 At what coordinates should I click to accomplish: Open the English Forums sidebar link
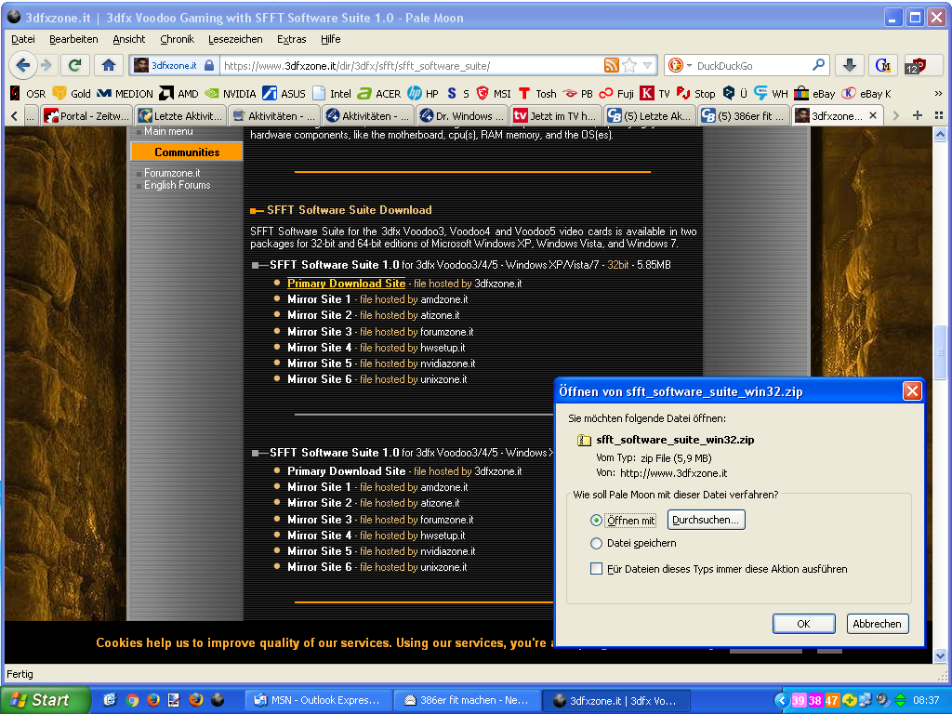177,185
